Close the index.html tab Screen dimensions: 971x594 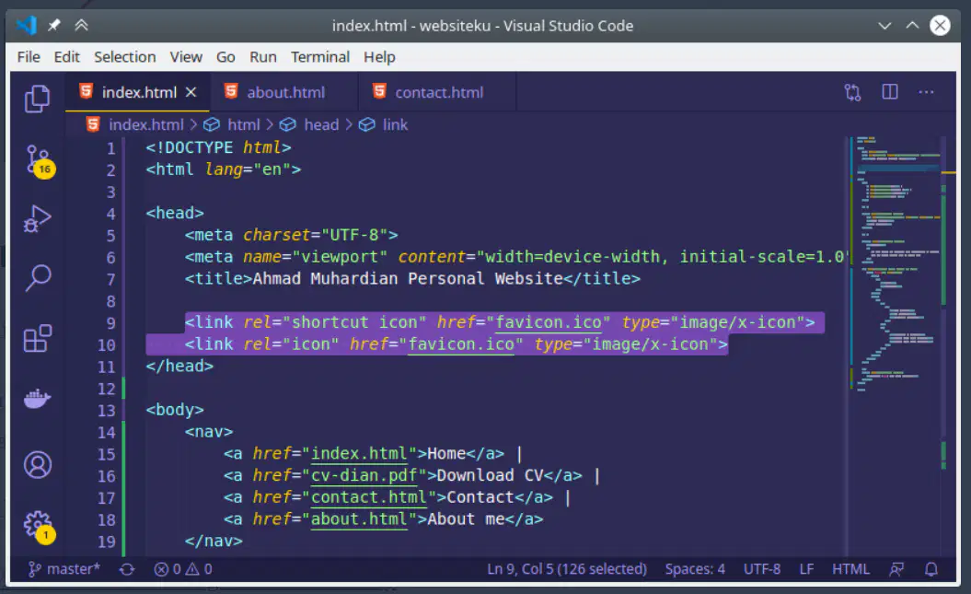tap(191, 92)
